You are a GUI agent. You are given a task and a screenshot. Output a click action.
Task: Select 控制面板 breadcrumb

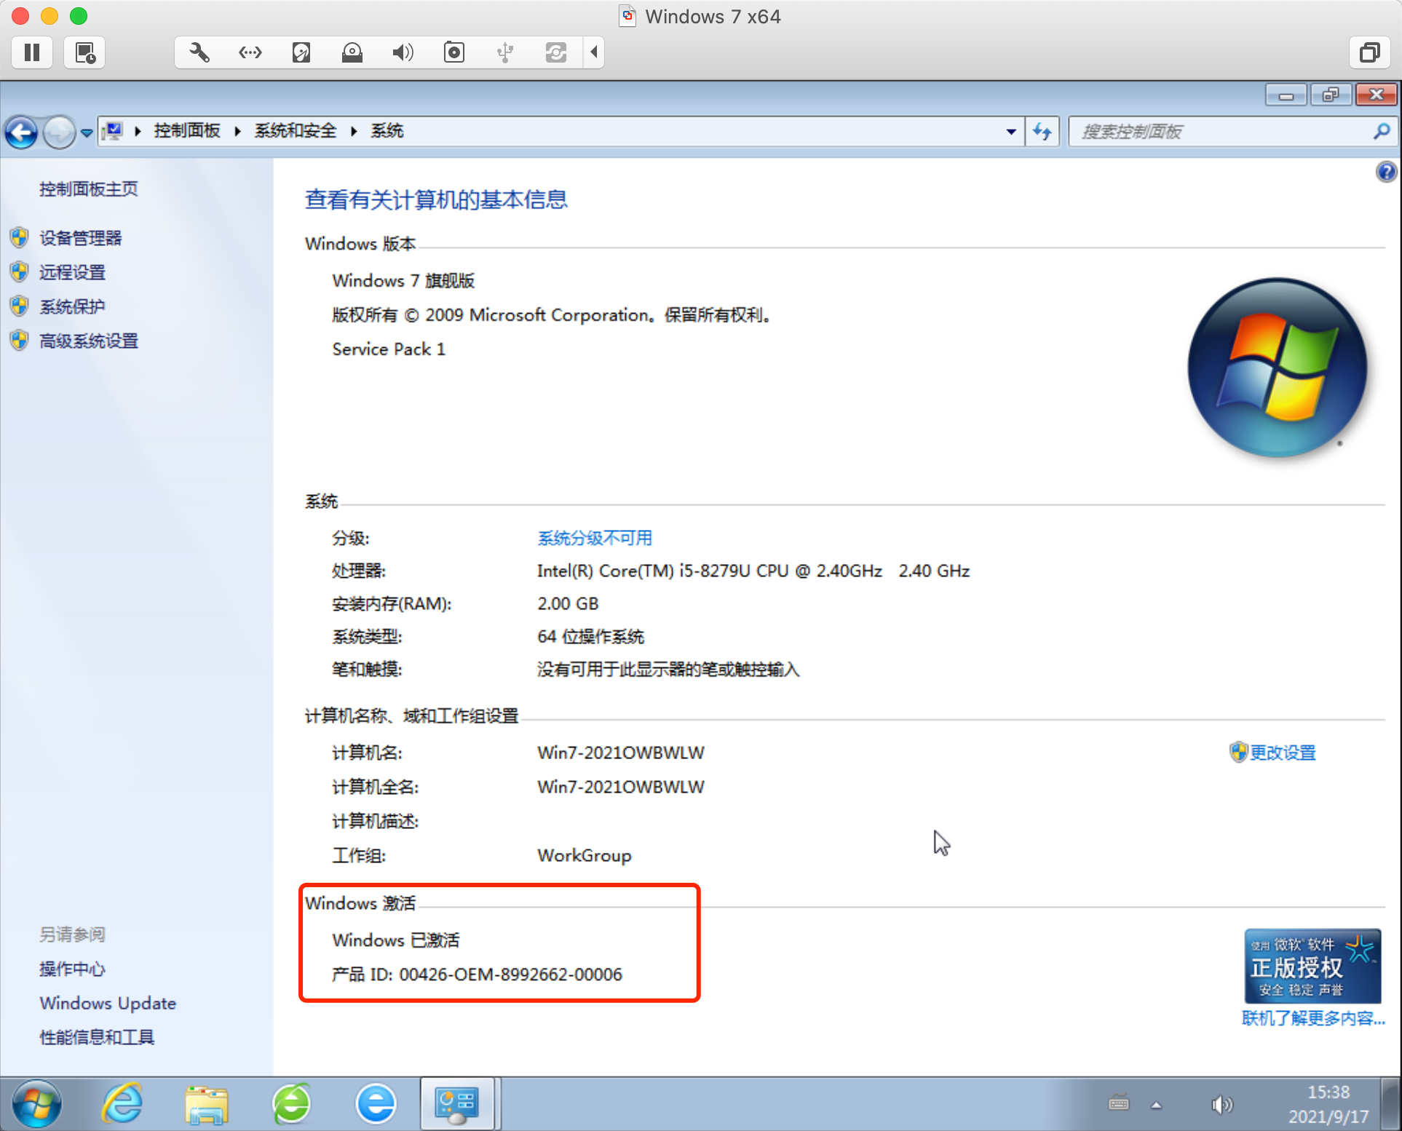[187, 131]
